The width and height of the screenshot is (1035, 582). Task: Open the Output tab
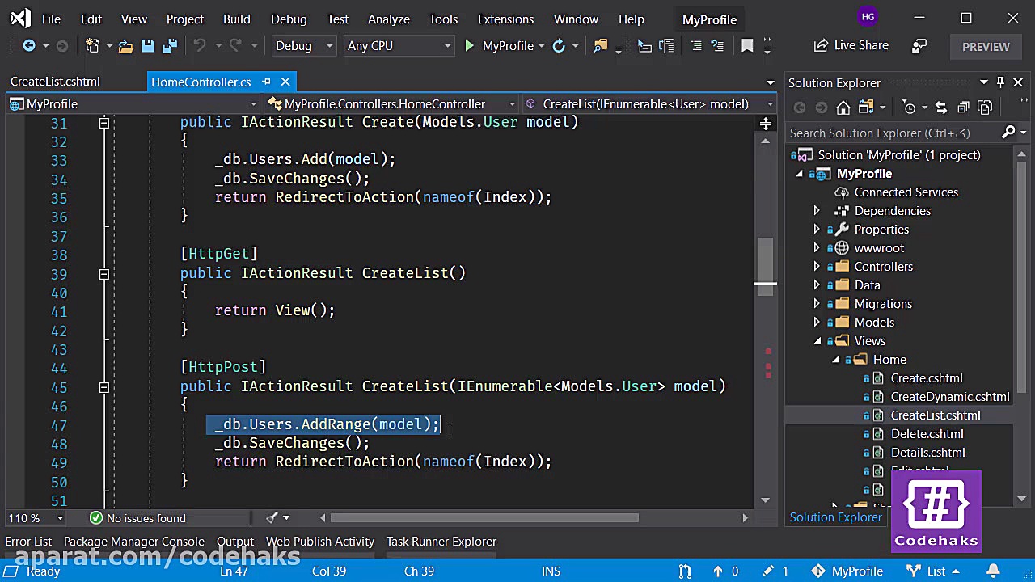point(235,542)
